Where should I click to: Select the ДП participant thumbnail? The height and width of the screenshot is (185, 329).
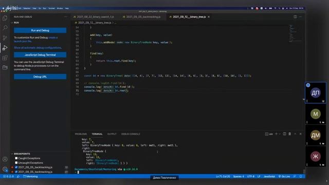(x=315, y=92)
